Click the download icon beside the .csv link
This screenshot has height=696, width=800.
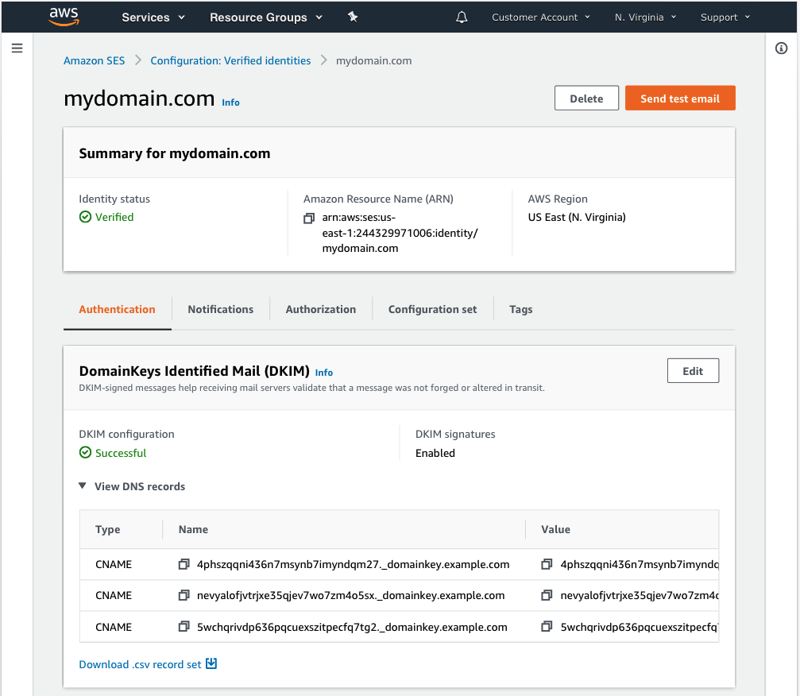(211, 663)
